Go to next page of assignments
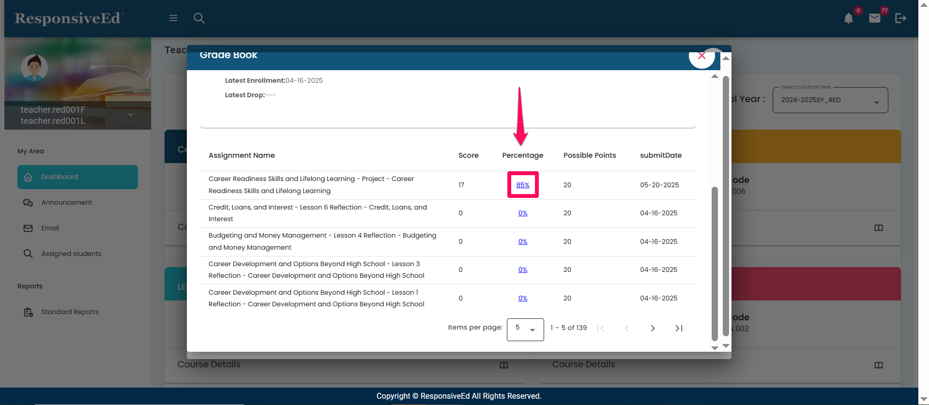This screenshot has height=405, width=929. pos(653,329)
